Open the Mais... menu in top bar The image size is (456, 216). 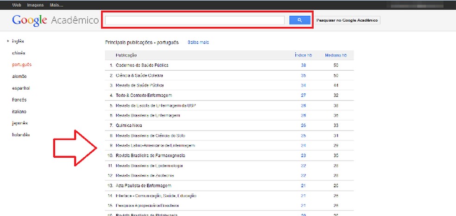(57, 5)
